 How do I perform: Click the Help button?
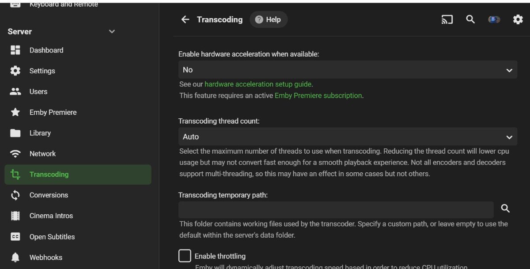pyautogui.click(x=269, y=19)
